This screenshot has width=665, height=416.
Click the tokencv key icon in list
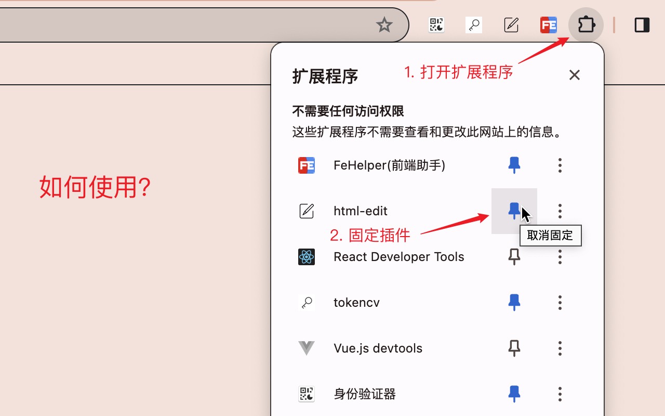(x=307, y=303)
